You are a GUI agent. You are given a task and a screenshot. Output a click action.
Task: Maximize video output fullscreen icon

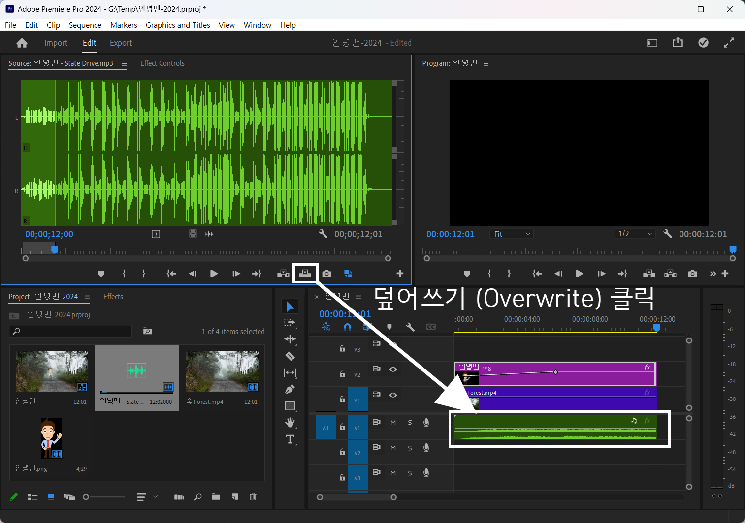click(x=729, y=43)
